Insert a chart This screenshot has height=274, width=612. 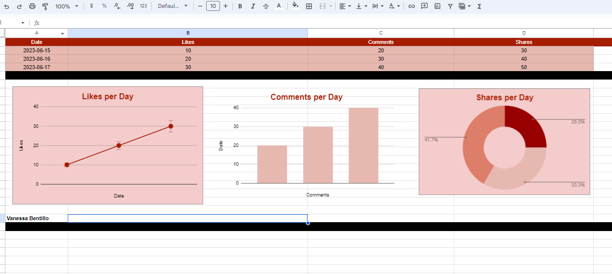coord(437,6)
